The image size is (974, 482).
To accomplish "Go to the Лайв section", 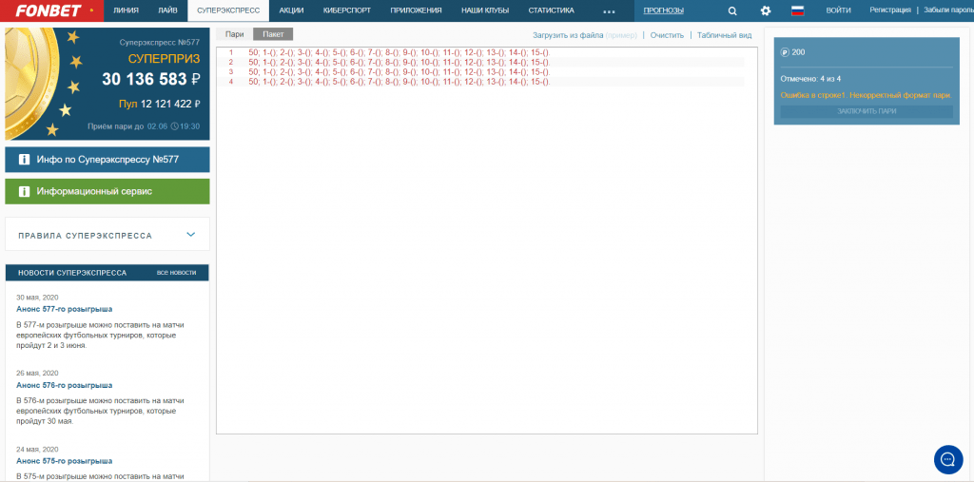I will (167, 10).
